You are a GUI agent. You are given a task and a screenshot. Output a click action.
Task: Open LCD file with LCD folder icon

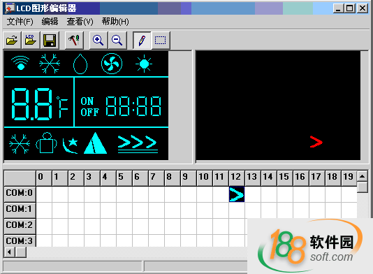31,41
